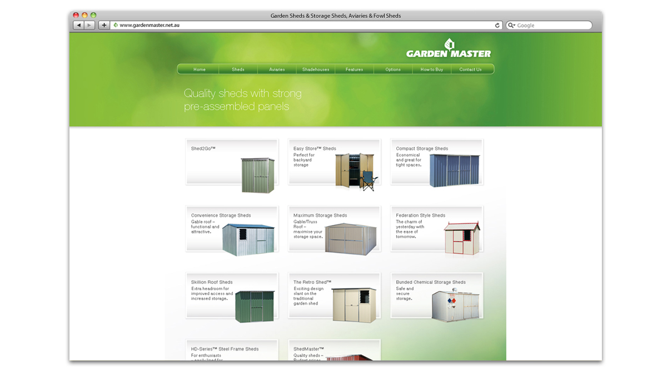The height and width of the screenshot is (375, 667).
Task: Click the silver Convenience Storage shed image
Action: (x=248, y=240)
